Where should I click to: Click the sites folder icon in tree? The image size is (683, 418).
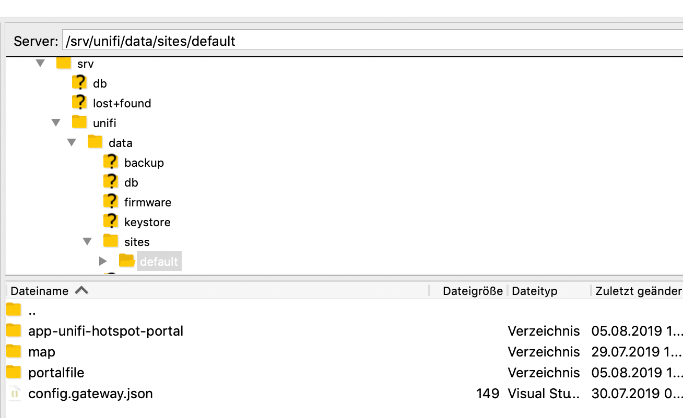(x=111, y=241)
